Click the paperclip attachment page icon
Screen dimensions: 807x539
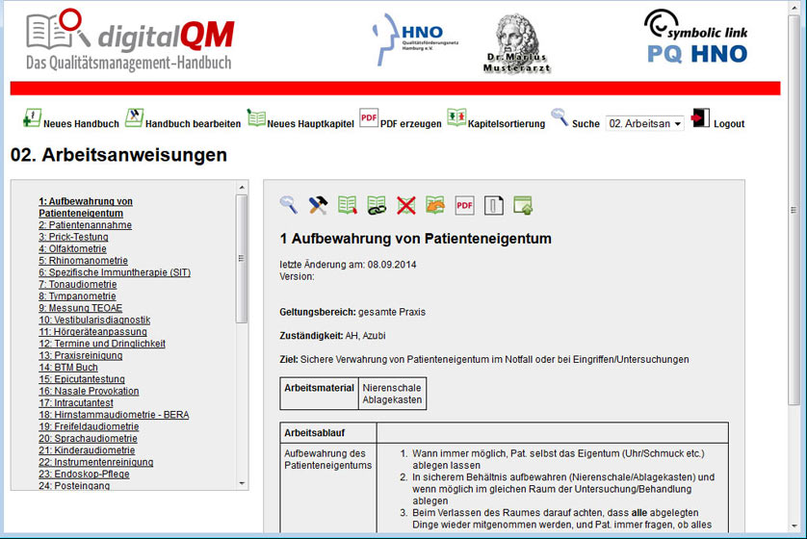coord(493,205)
